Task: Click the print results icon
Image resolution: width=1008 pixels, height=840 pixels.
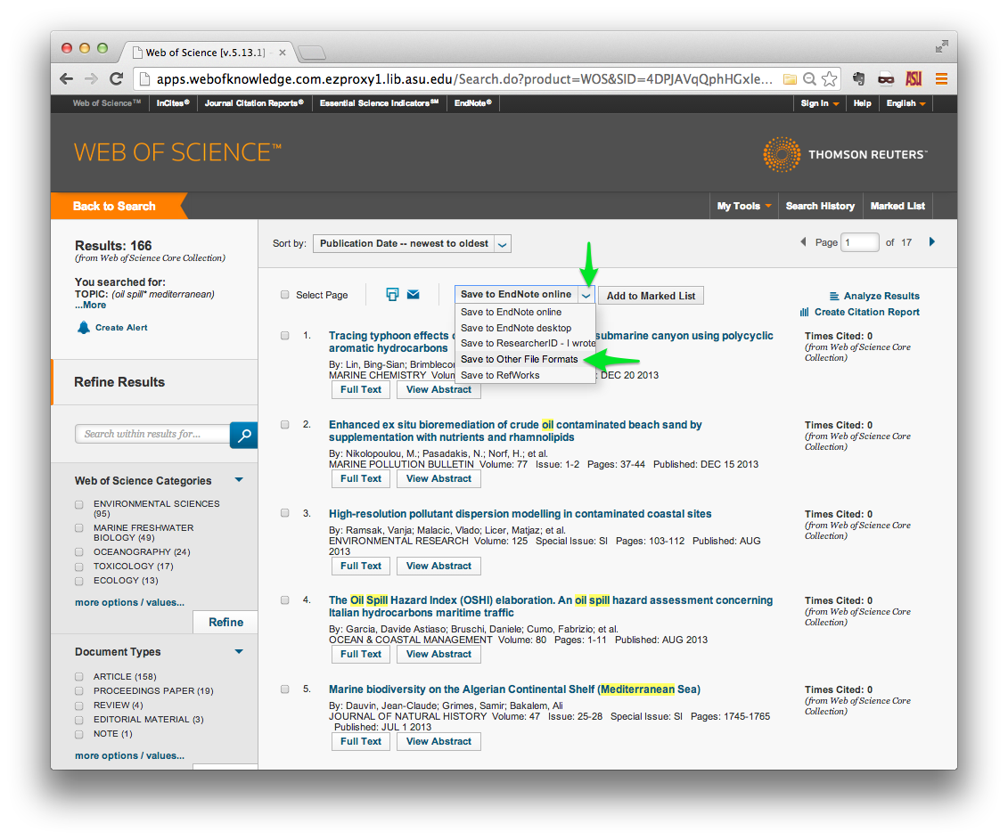Action: [x=392, y=294]
